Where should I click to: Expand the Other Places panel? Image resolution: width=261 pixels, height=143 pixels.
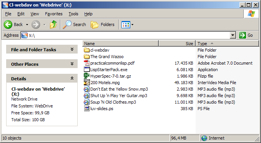72,64
